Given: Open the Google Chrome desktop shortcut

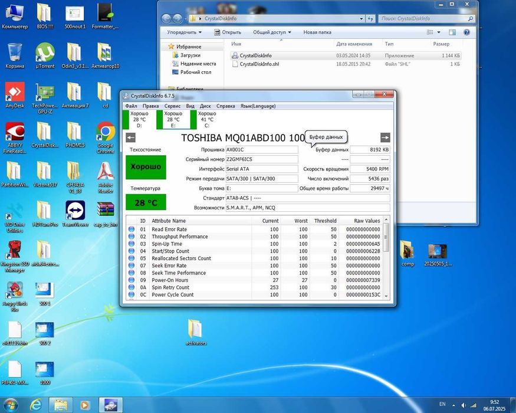Looking at the screenshot, I should coord(106,137).
